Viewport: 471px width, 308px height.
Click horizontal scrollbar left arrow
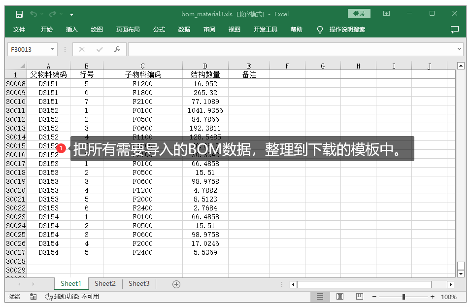[x=293, y=284]
